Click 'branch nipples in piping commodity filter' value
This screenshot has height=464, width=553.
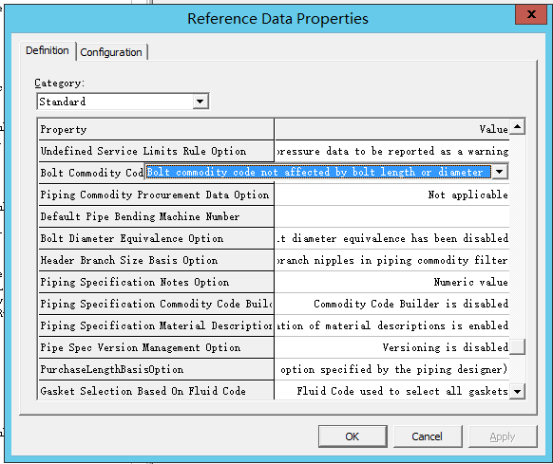tap(391, 260)
